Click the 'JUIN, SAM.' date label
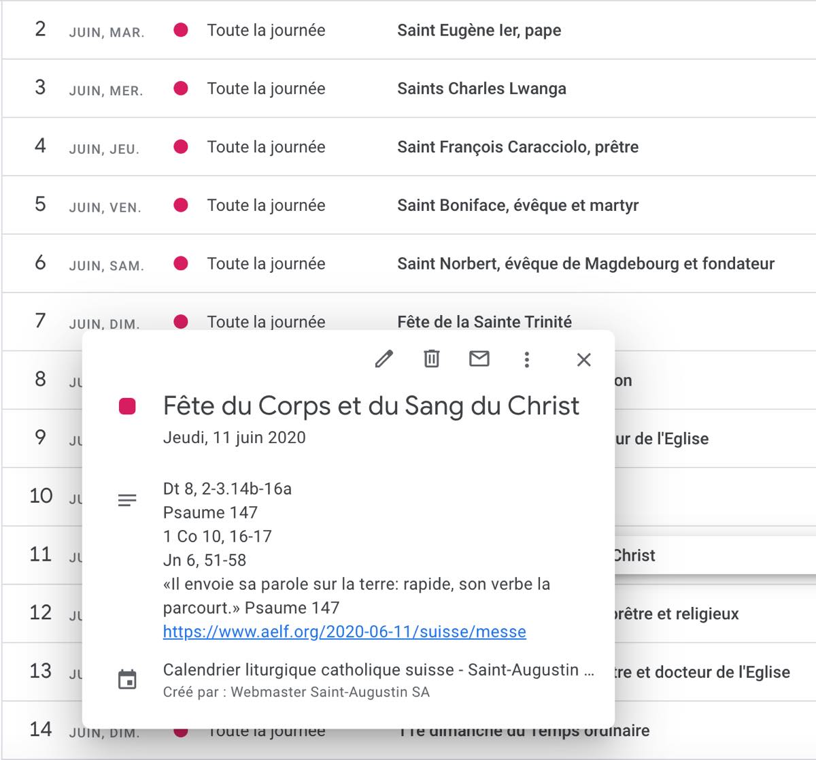This screenshot has width=816, height=760. [106, 266]
